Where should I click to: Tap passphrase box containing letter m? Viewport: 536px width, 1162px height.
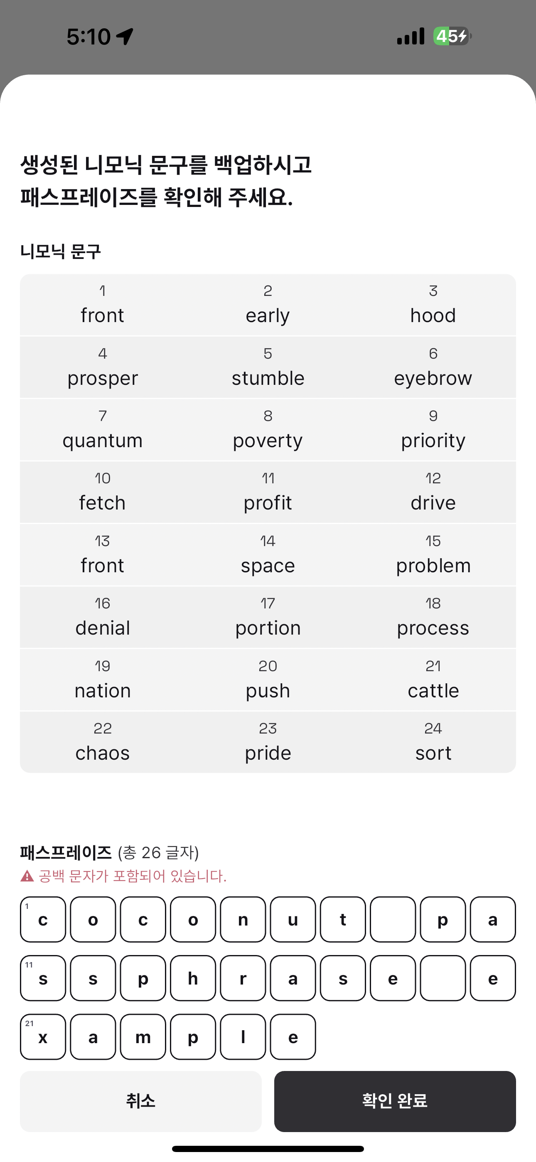(143, 1036)
